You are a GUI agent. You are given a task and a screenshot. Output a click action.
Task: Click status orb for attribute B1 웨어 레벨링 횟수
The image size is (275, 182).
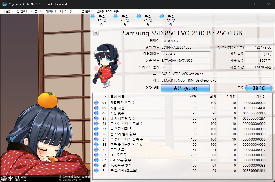[x=96, y=118]
